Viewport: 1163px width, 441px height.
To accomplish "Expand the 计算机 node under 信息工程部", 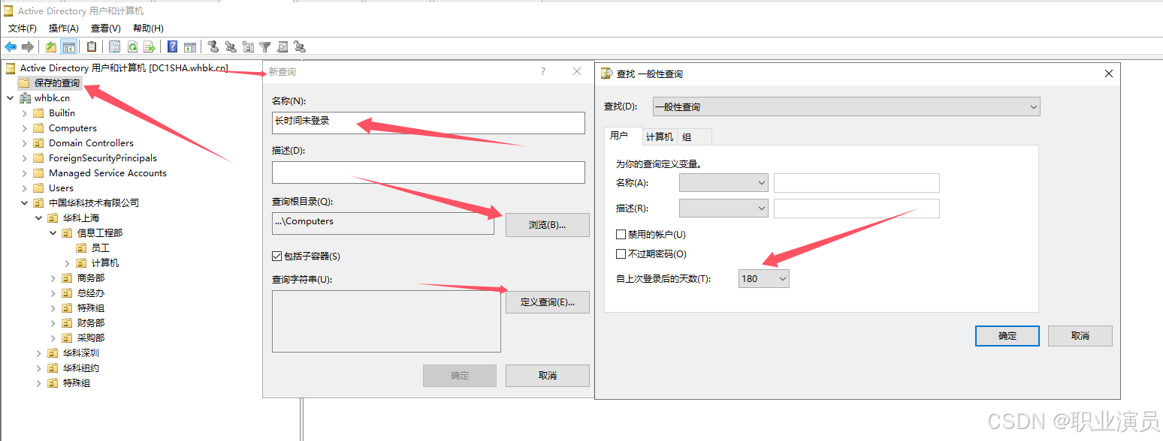I will tap(67, 263).
